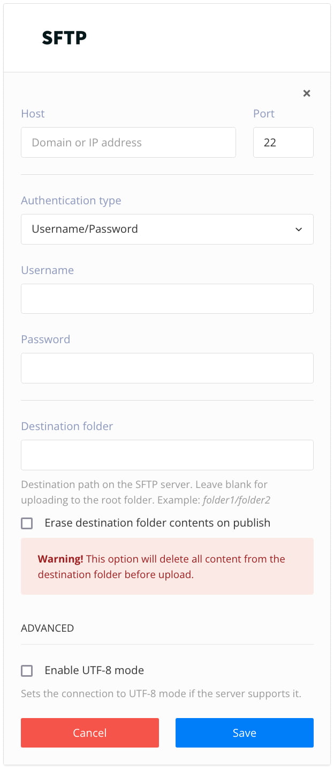Close the SFTP settings dialog
This screenshot has height=769, width=334.
coord(307,93)
